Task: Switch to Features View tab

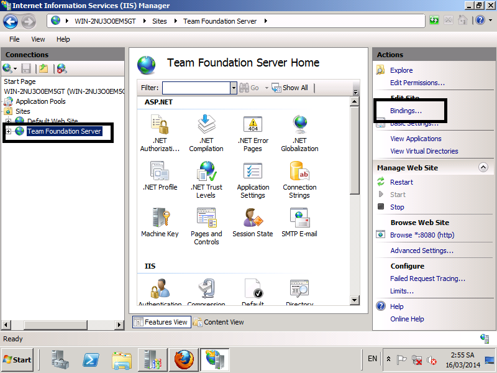Action: click(x=162, y=322)
